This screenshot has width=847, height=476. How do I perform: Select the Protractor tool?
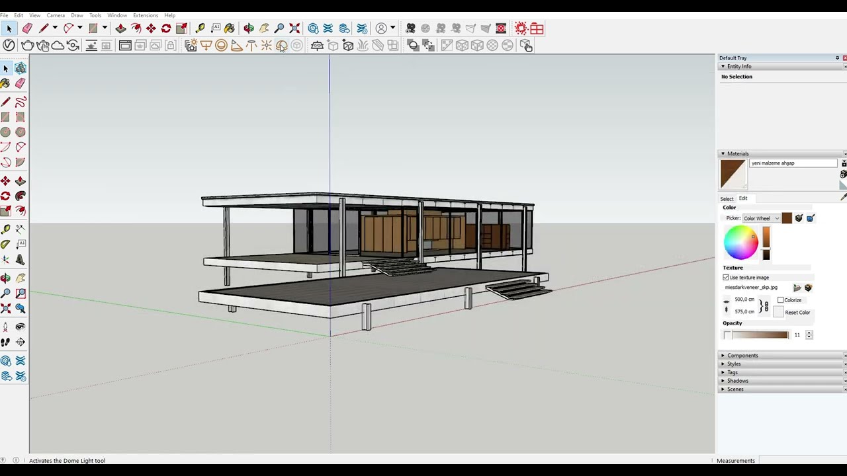[x=6, y=244]
